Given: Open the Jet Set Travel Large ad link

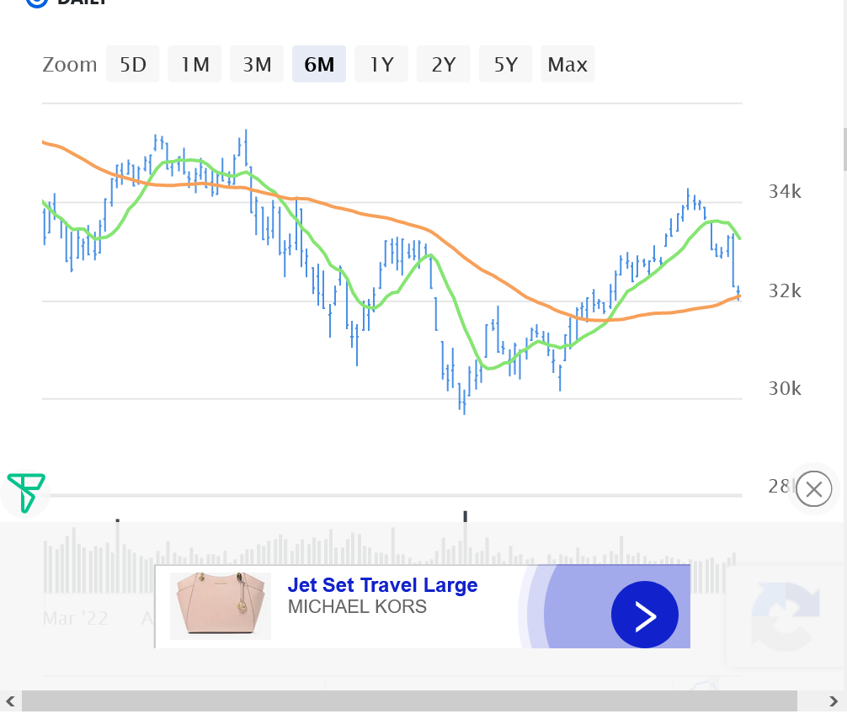Looking at the screenshot, I should click(382, 585).
